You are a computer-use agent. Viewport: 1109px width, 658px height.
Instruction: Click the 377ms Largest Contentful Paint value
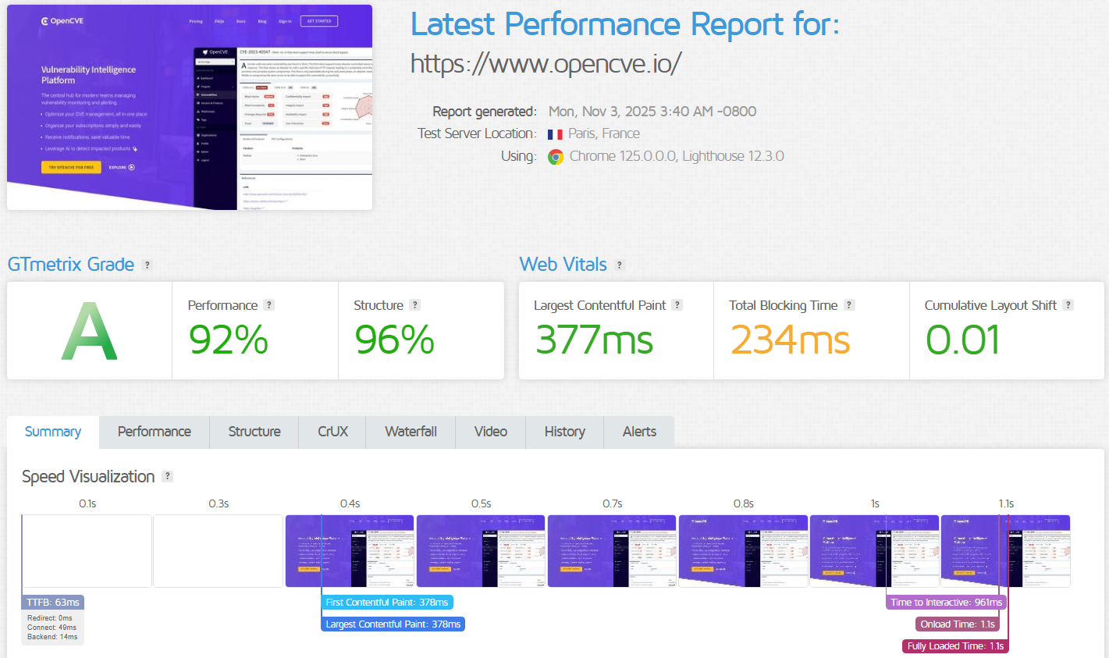pyautogui.click(x=594, y=340)
